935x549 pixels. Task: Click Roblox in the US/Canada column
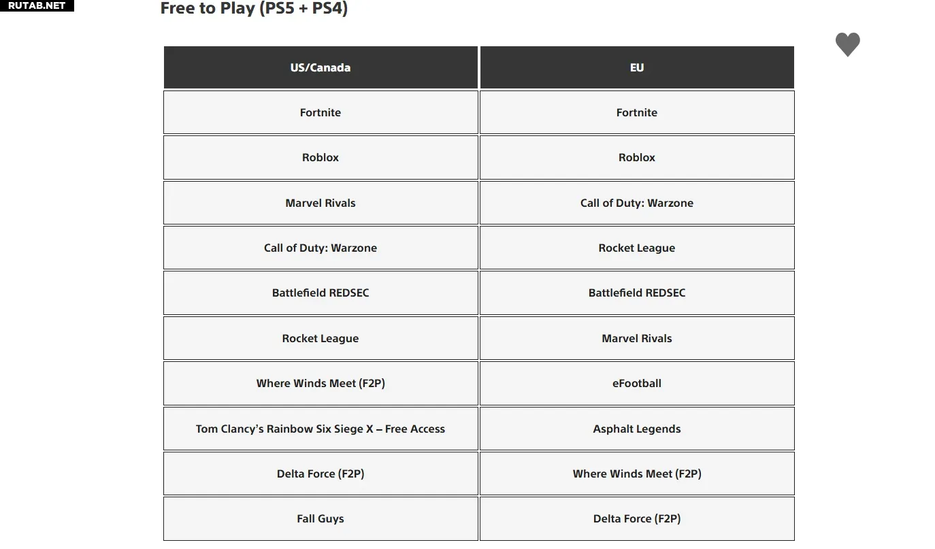pos(321,157)
